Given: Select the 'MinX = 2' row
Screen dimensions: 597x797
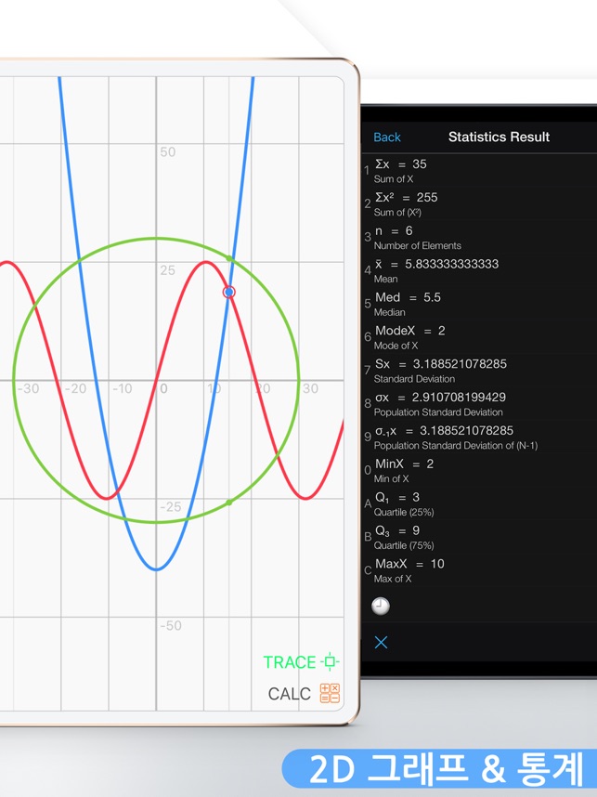Looking at the screenshot, I should pyautogui.click(x=479, y=470).
